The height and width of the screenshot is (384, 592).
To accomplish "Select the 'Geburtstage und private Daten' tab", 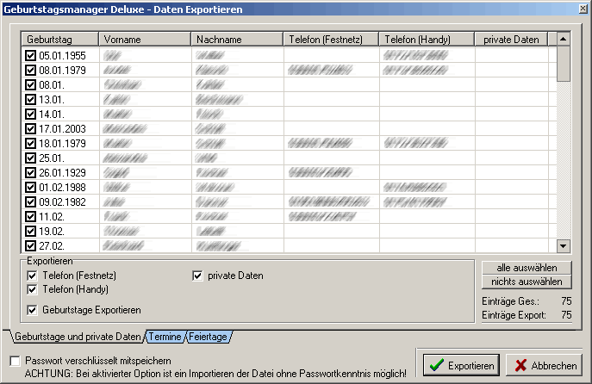I will [x=78, y=337].
